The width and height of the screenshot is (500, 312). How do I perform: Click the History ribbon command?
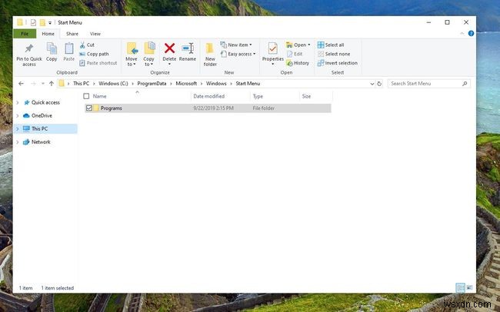[298, 63]
